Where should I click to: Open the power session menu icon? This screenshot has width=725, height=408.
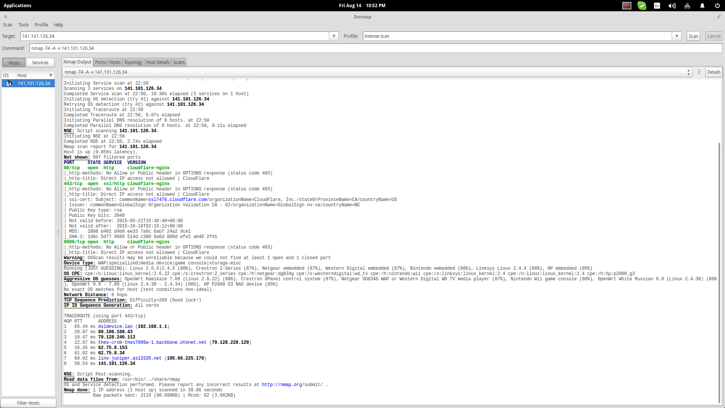[717, 6]
